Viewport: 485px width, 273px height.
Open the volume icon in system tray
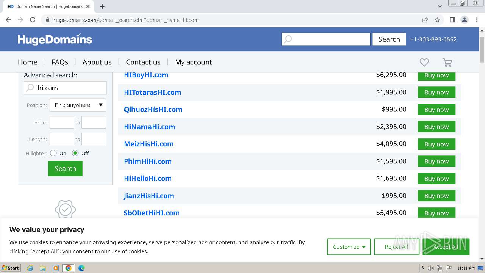pos(431,268)
